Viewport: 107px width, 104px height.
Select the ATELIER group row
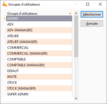point(39,36)
